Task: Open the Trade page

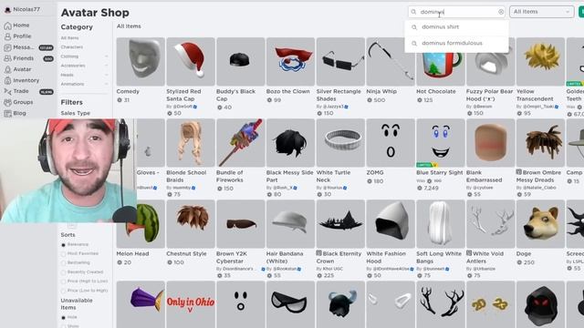Action: (21, 91)
